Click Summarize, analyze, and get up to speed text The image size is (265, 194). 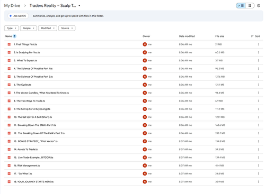click(x=68, y=16)
